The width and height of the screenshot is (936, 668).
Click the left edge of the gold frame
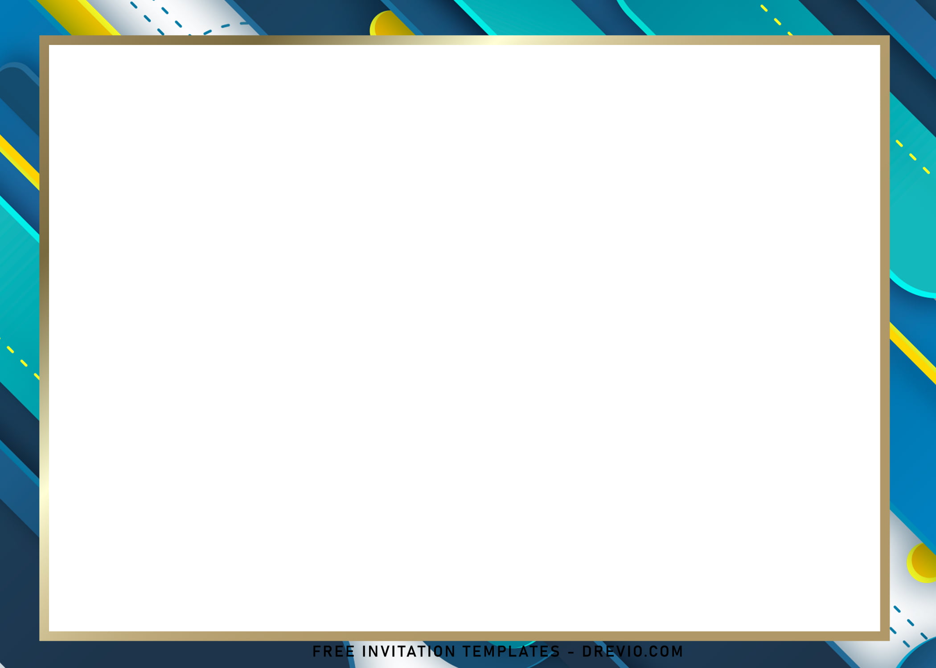point(44,338)
